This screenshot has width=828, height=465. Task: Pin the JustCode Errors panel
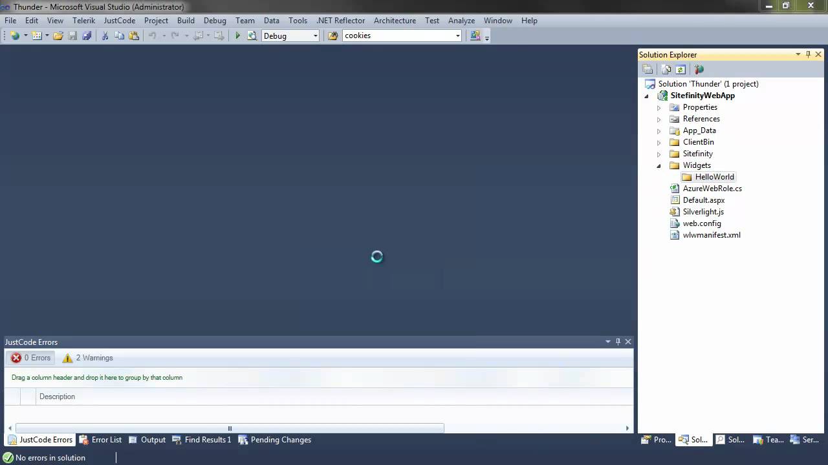click(618, 342)
